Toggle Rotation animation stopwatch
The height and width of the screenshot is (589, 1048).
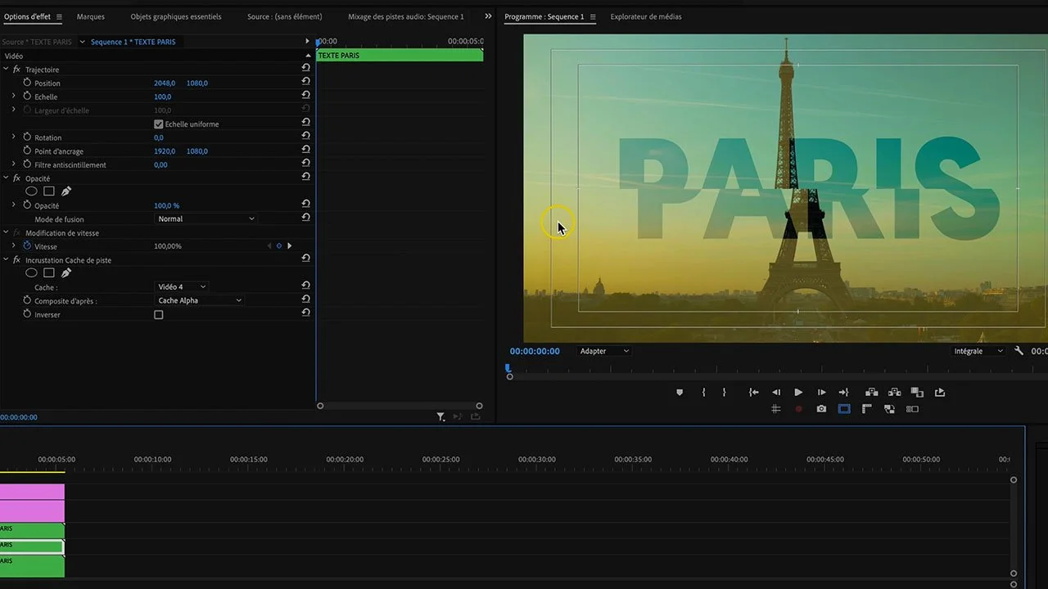coord(27,137)
